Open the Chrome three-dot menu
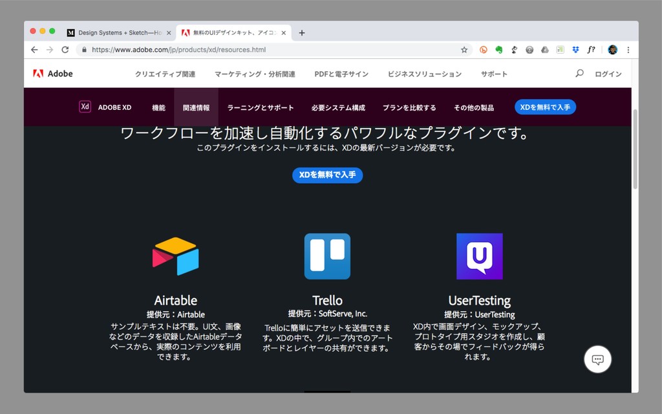The image size is (662, 414). click(628, 50)
